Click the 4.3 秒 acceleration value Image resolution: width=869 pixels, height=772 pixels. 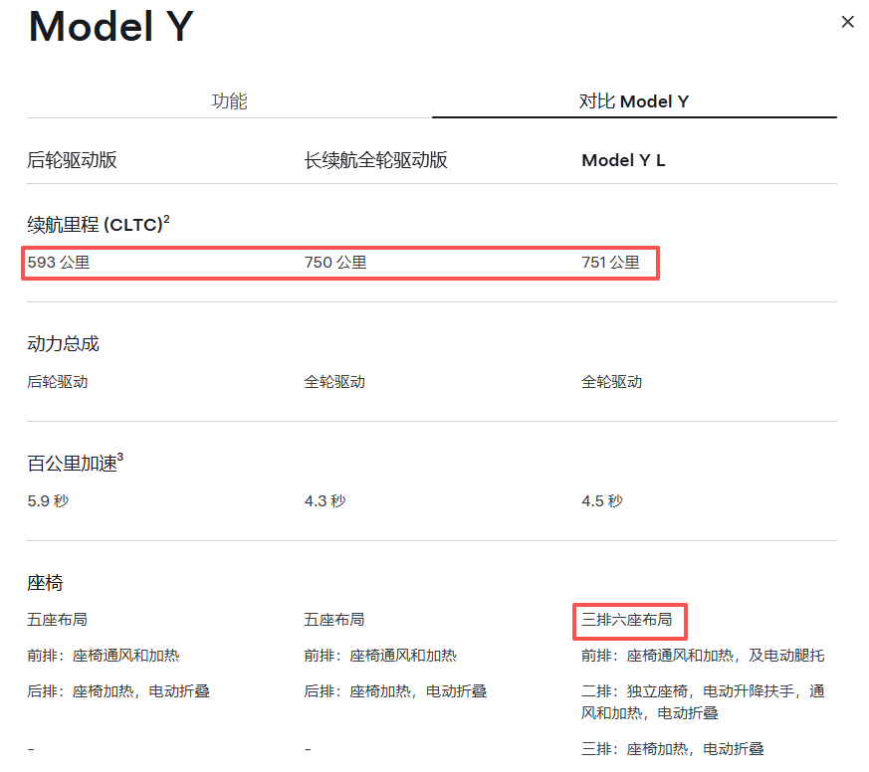326,501
